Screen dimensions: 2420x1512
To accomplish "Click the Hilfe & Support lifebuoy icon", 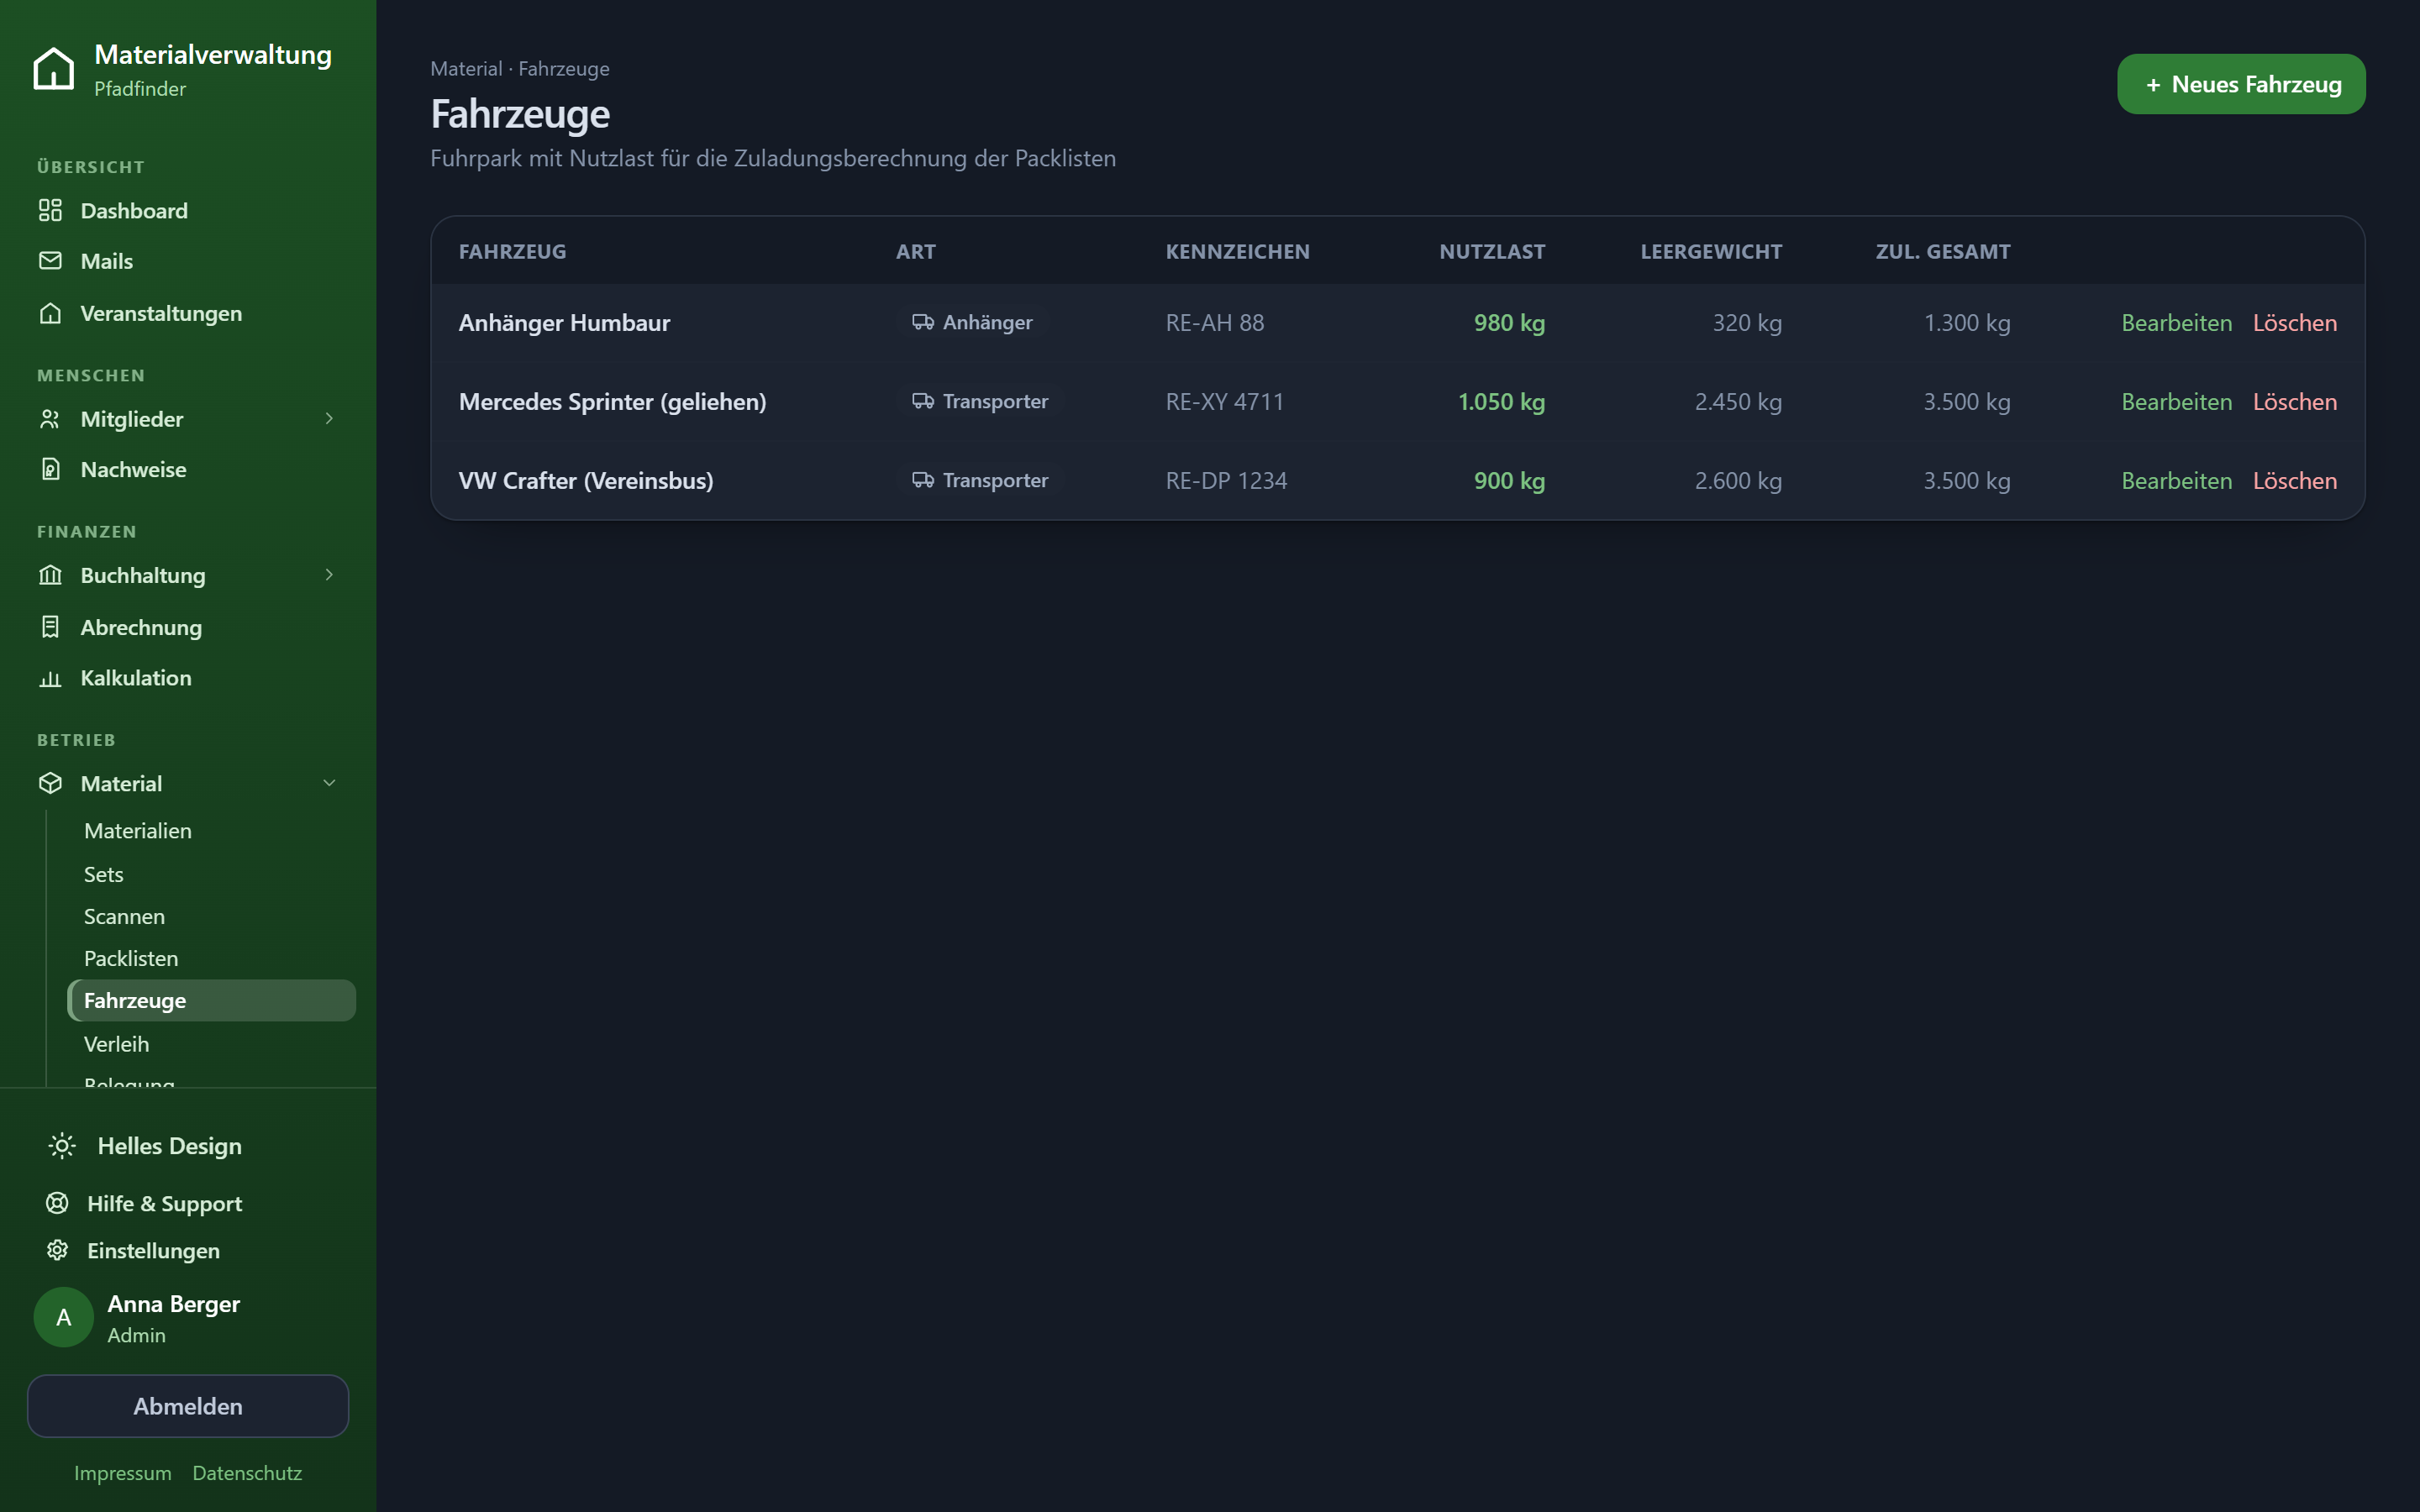I will click(x=57, y=1203).
